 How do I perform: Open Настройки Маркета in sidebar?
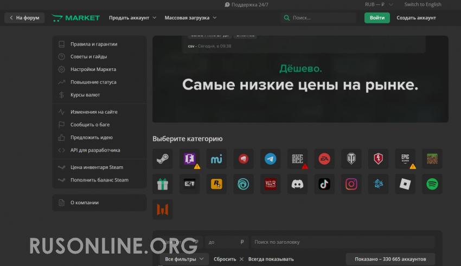click(x=99, y=69)
